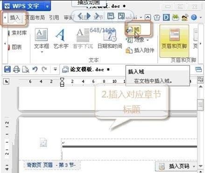This screenshot has height=173, width=205.
Task: Switch to the 插入 ribbon tab
Action: coord(14,18)
